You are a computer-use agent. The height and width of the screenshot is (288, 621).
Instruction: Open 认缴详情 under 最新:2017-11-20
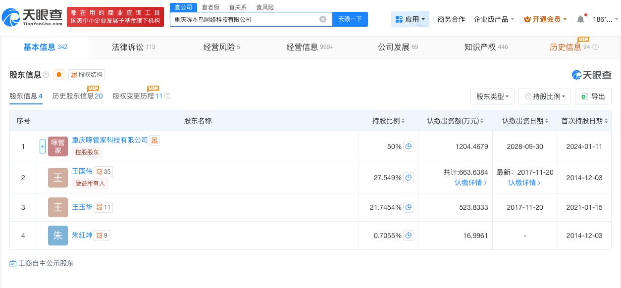click(x=525, y=183)
